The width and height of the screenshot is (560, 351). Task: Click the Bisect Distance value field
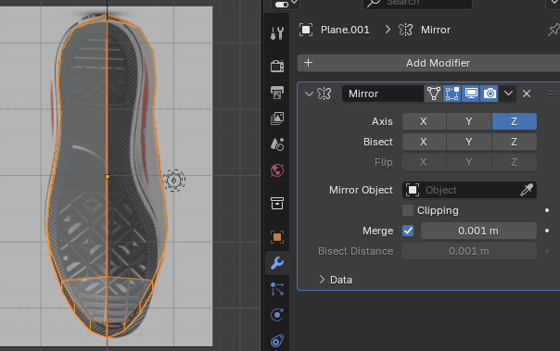pyautogui.click(x=469, y=251)
